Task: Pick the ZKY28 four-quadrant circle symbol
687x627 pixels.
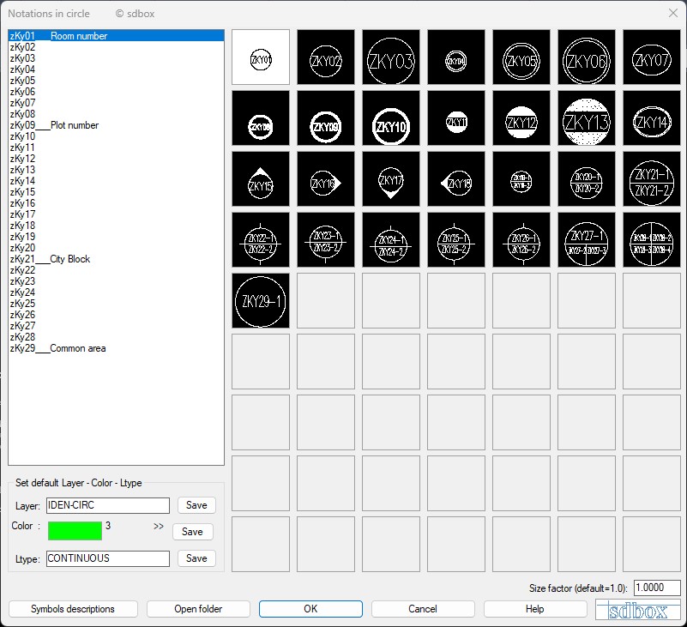Action: click(652, 239)
